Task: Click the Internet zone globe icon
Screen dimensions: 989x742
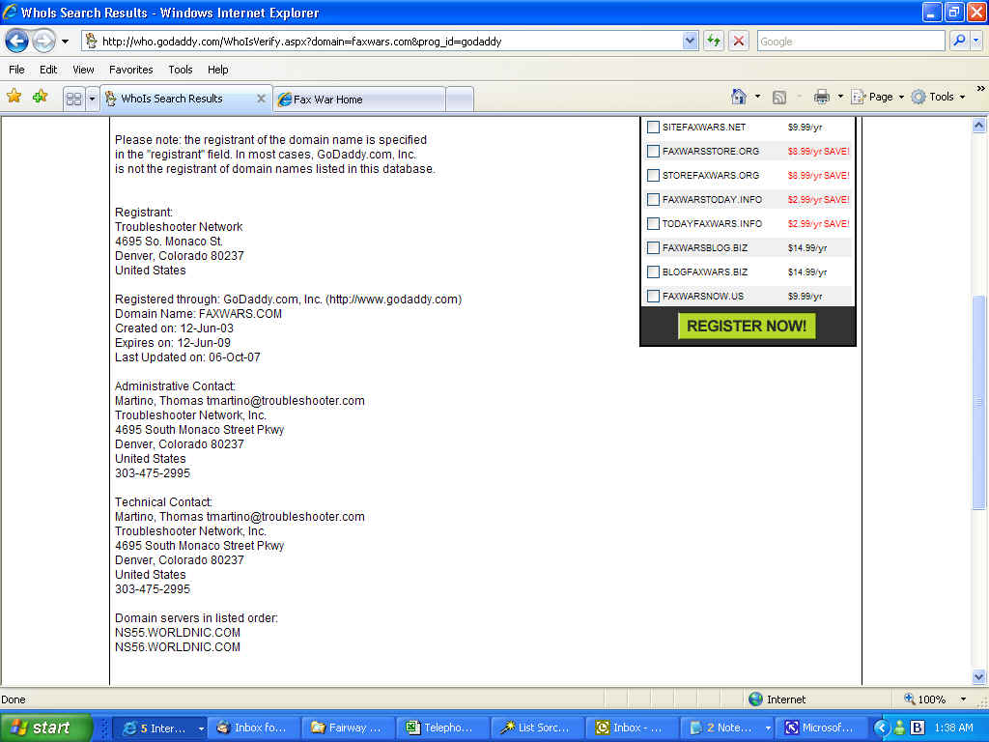Action: click(755, 699)
